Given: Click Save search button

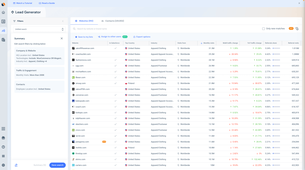Looking at the screenshot, I should (57, 165).
